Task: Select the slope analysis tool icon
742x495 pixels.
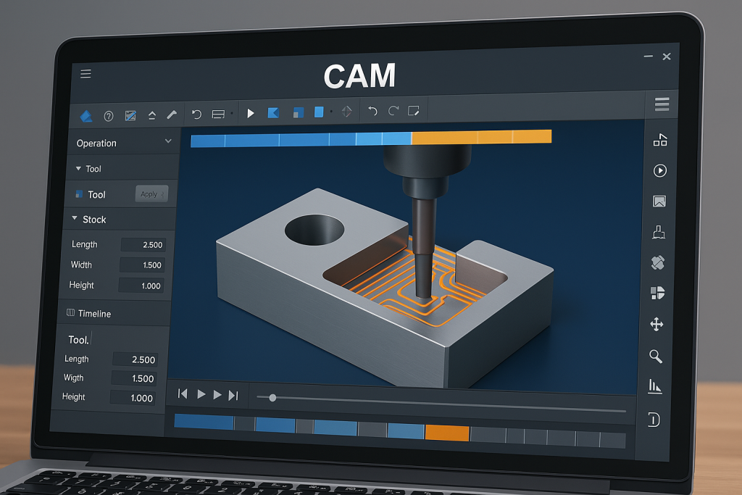Action: (131, 114)
